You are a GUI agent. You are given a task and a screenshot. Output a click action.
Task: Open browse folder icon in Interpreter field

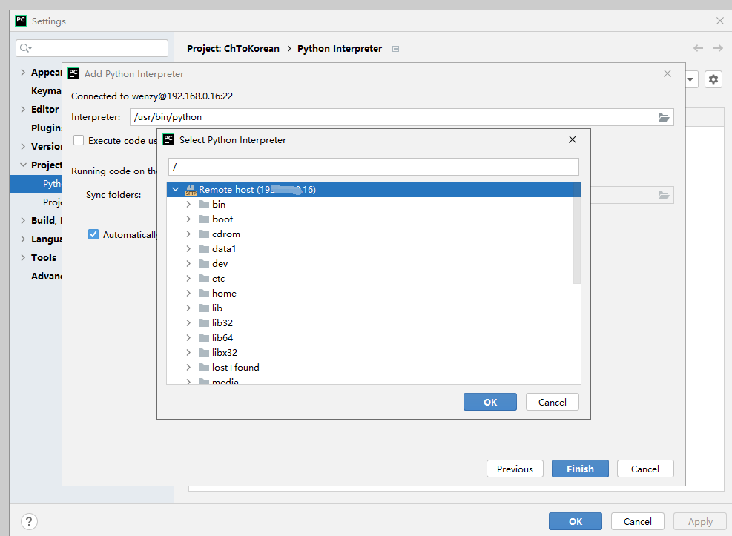click(x=663, y=117)
